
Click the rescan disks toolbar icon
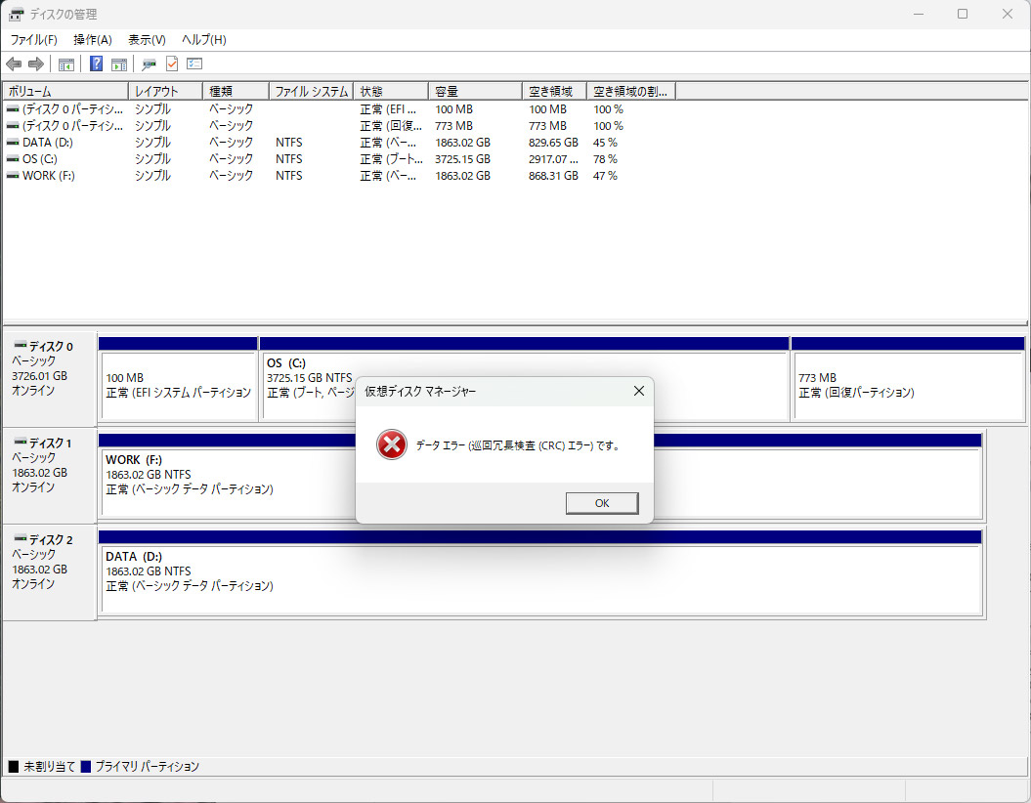150,63
